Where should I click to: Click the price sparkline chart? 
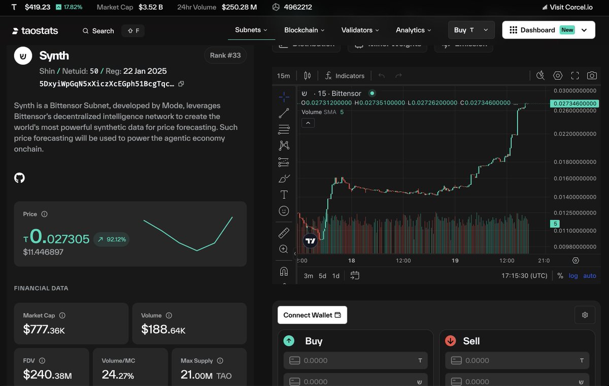[188, 234]
